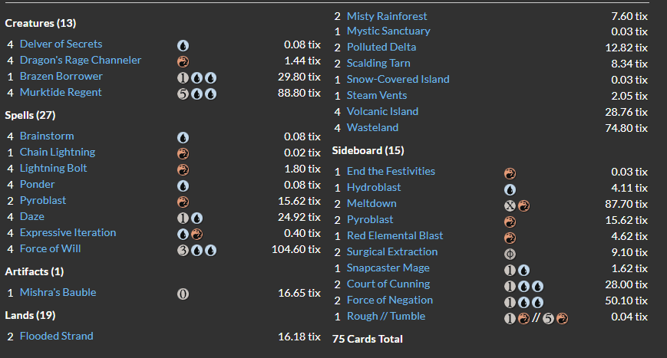Click the generic five mana icon beside Murktide Regent
This screenshot has height=358, width=667.
(183, 93)
